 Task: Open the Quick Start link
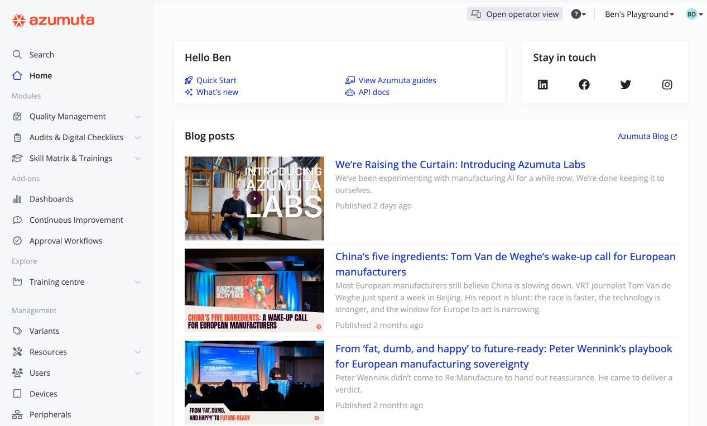click(217, 80)
